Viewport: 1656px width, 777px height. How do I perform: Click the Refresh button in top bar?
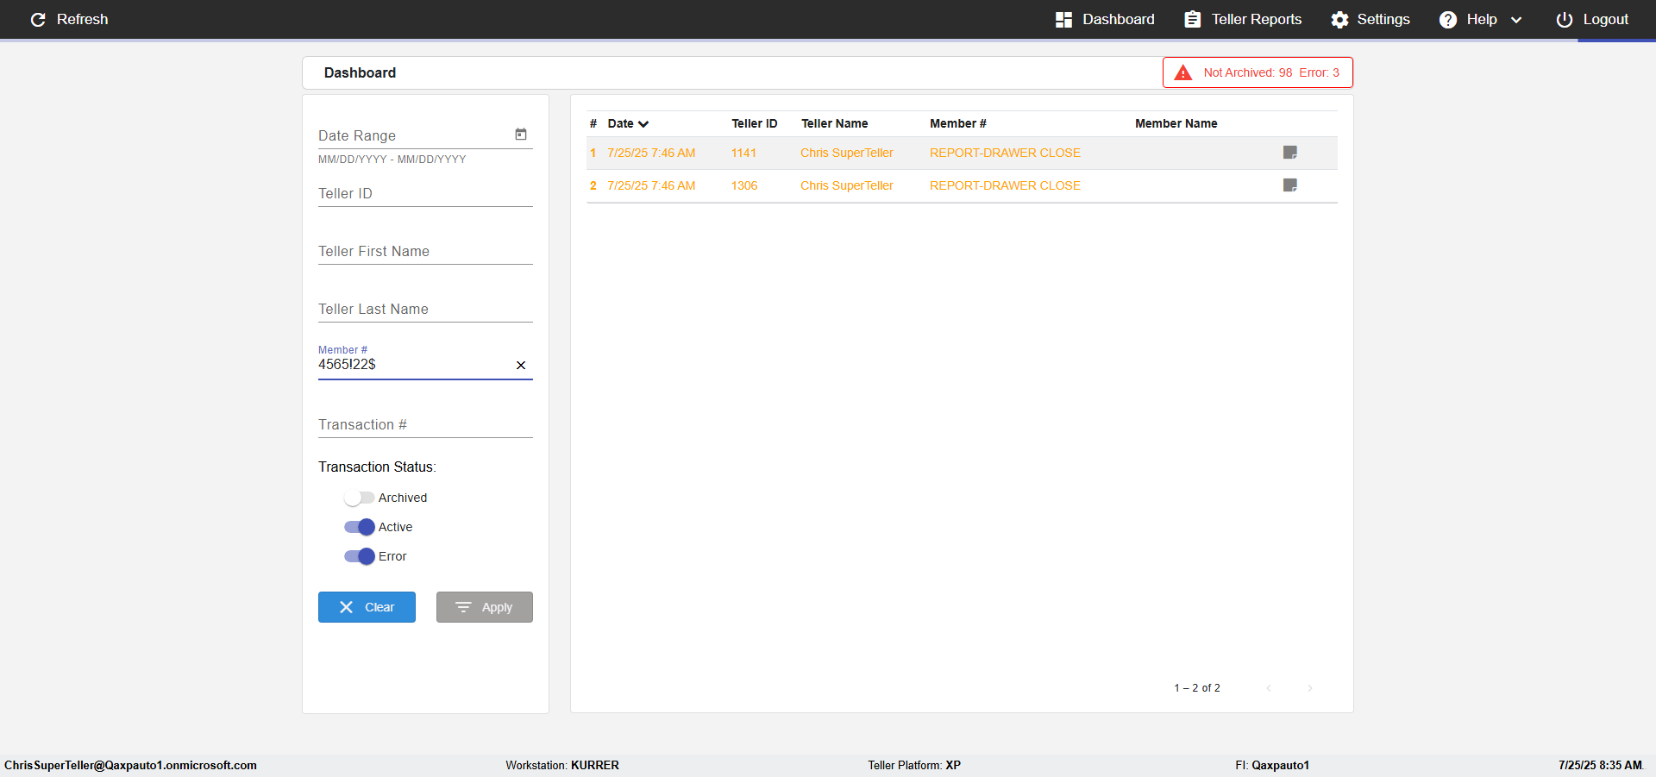coord(69,19)
